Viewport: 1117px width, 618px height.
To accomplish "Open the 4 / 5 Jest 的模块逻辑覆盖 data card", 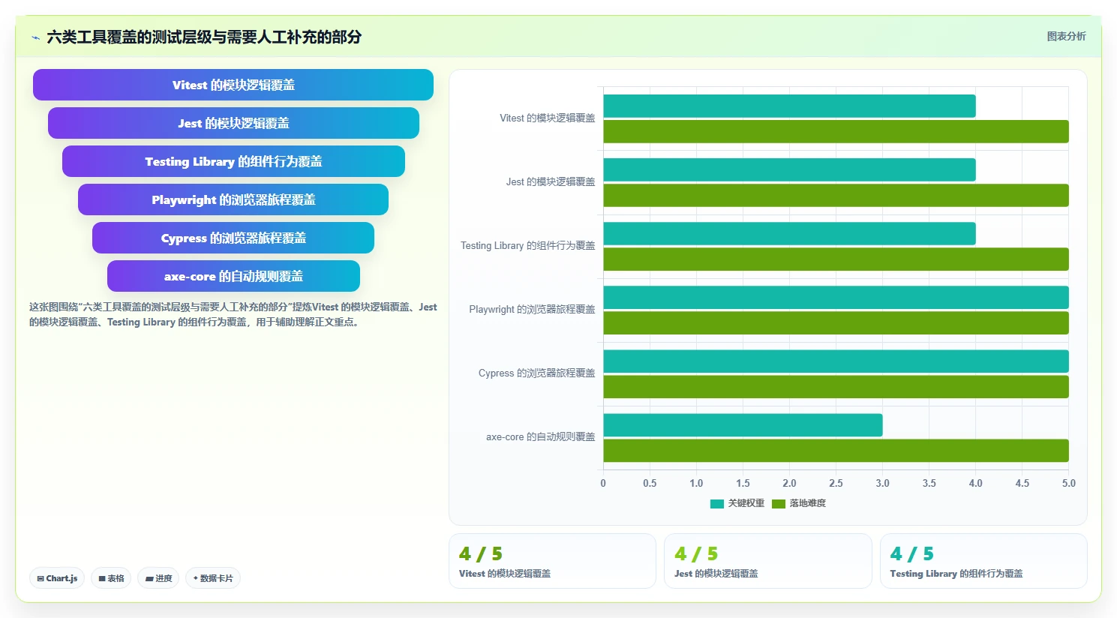I will [x=767, y=561].
